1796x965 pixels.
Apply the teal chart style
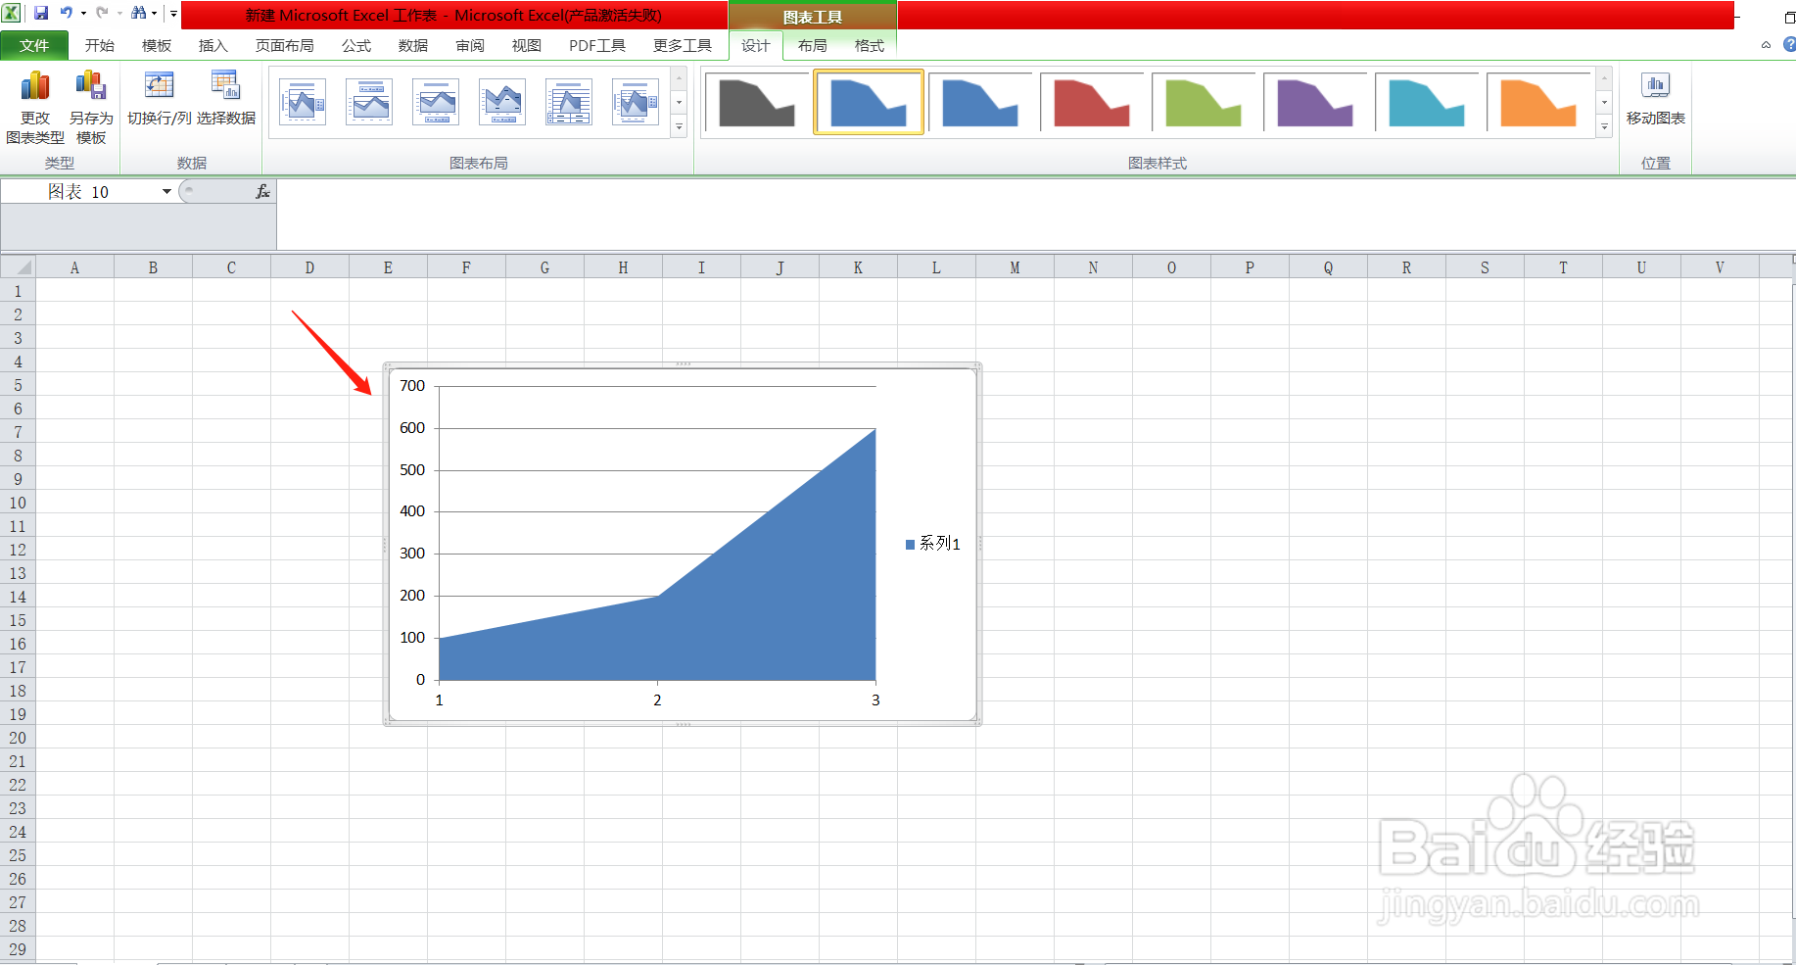[x=1427, y=102]
